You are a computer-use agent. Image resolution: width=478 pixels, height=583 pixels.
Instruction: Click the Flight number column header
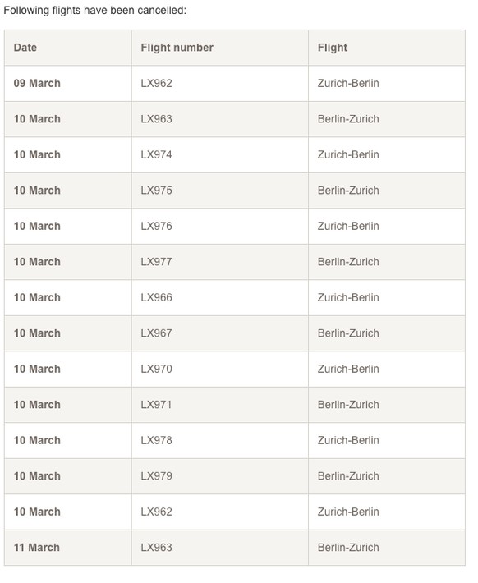[x=177, y=48]
